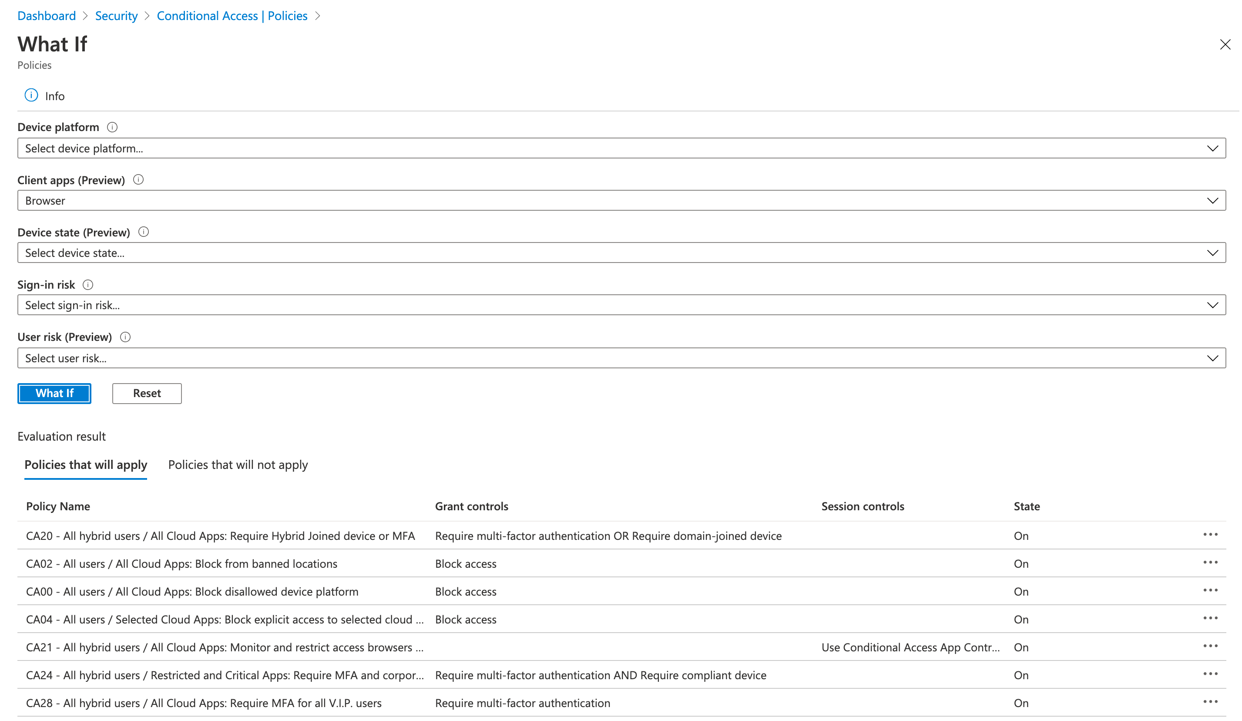Open more options for CA02 policy row
The width and height of the screenshot is (1242, 721).
click(x=1211, y=562)
